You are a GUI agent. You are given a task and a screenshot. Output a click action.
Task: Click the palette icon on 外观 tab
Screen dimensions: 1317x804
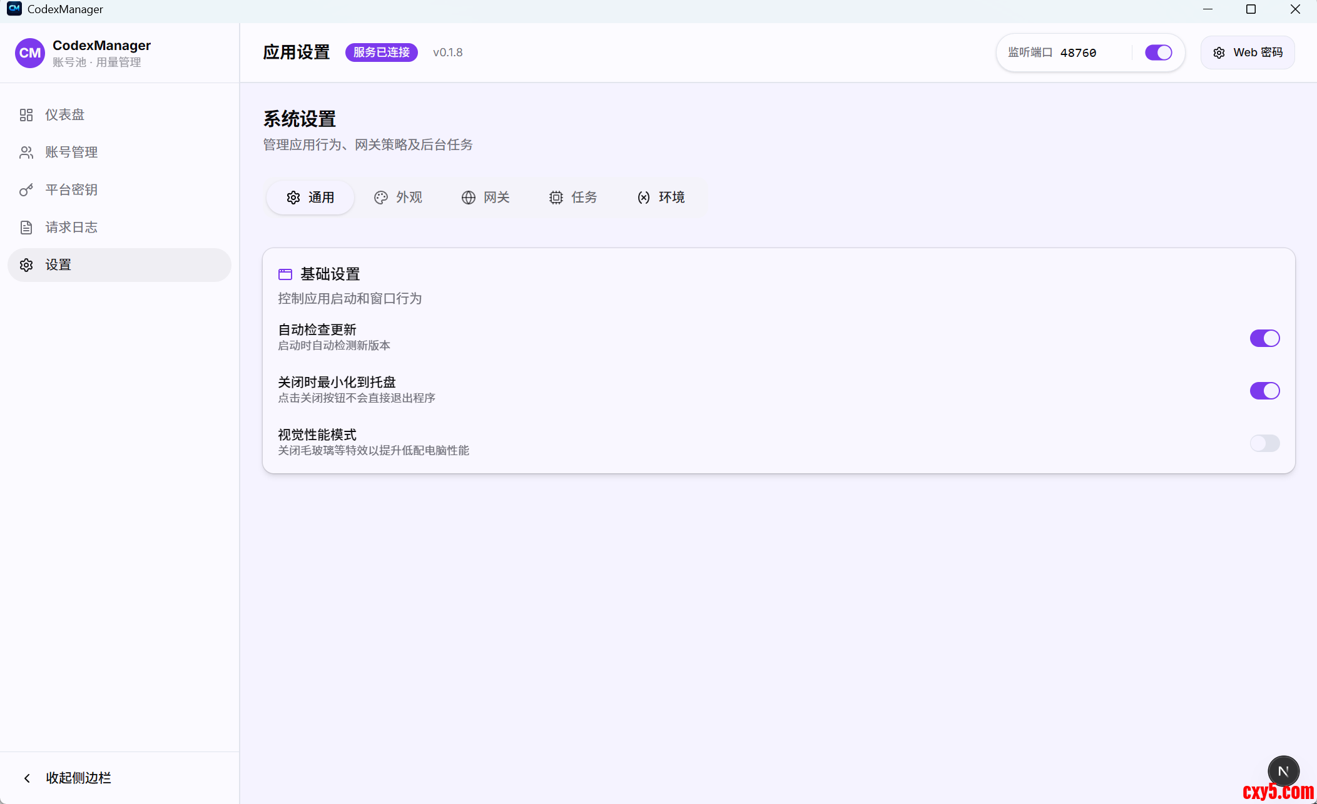[x=381, y=198]
